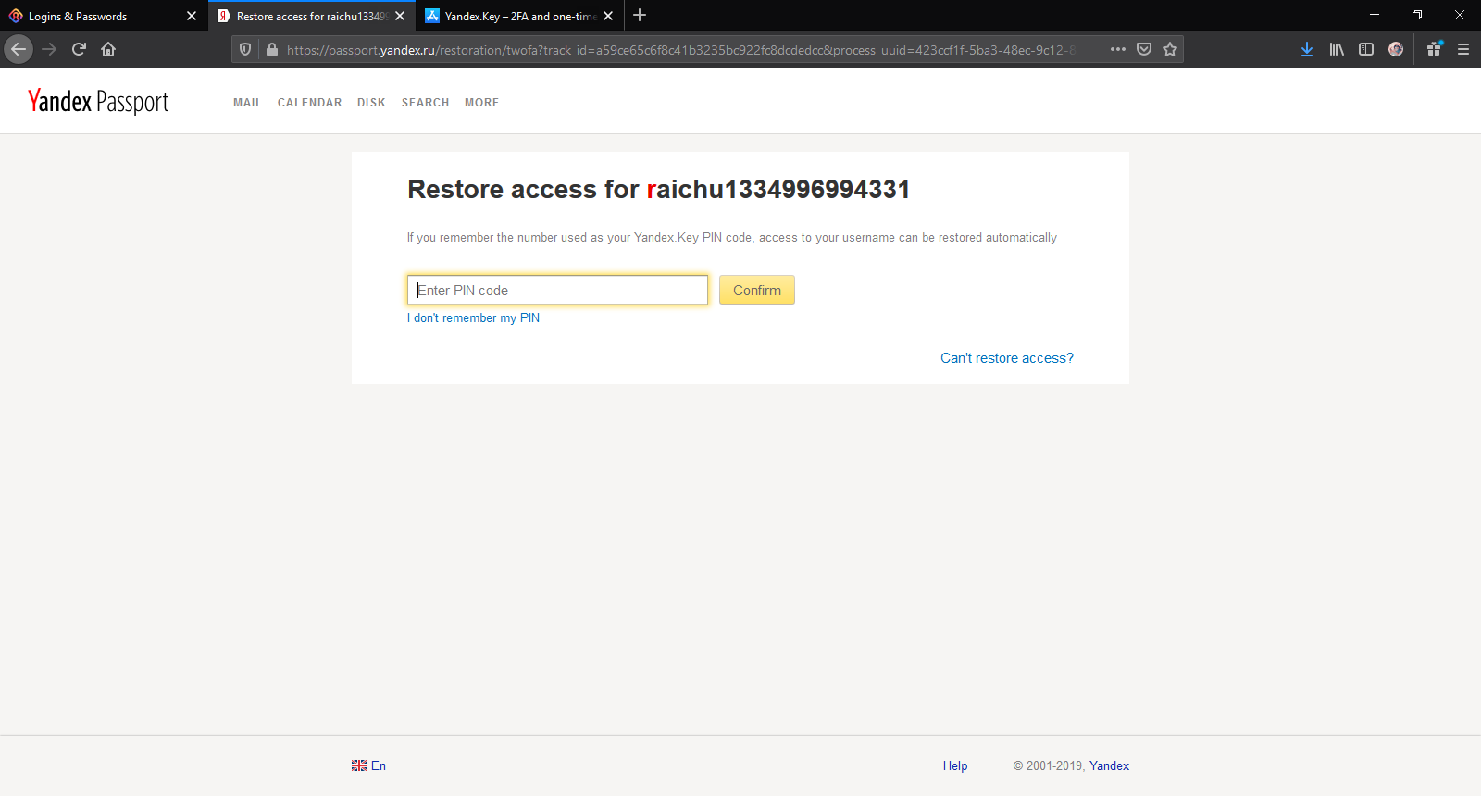Open Can't restore access link
This screenshot has width=1481, height=796.
(x=1007, y=358)
